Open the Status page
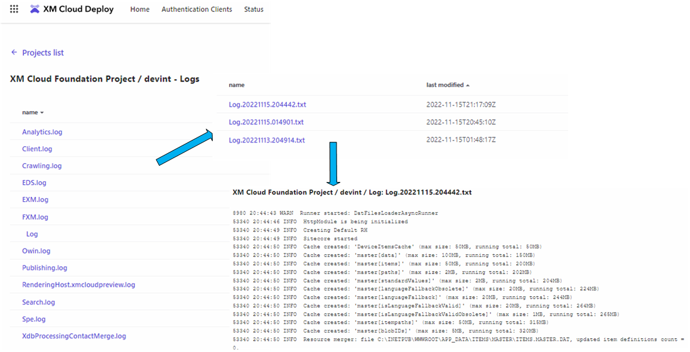690x352 pixels. coord(254,9)
